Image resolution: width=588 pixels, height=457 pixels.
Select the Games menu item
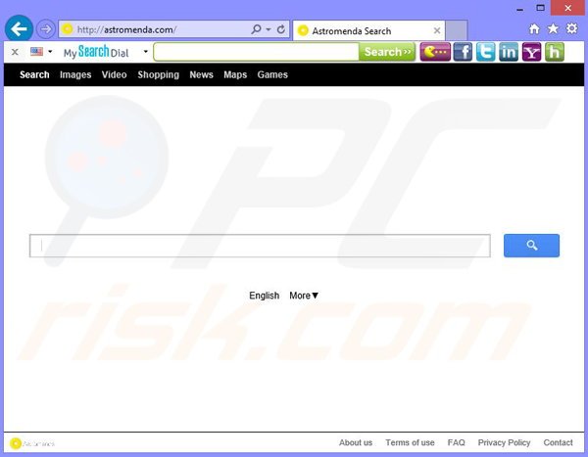coord(272,74)
